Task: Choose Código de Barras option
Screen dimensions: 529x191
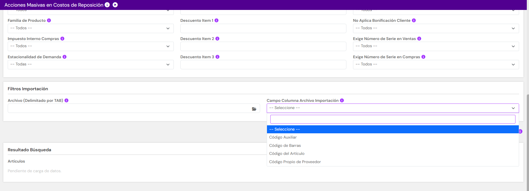Action: (x=393, y=145)
